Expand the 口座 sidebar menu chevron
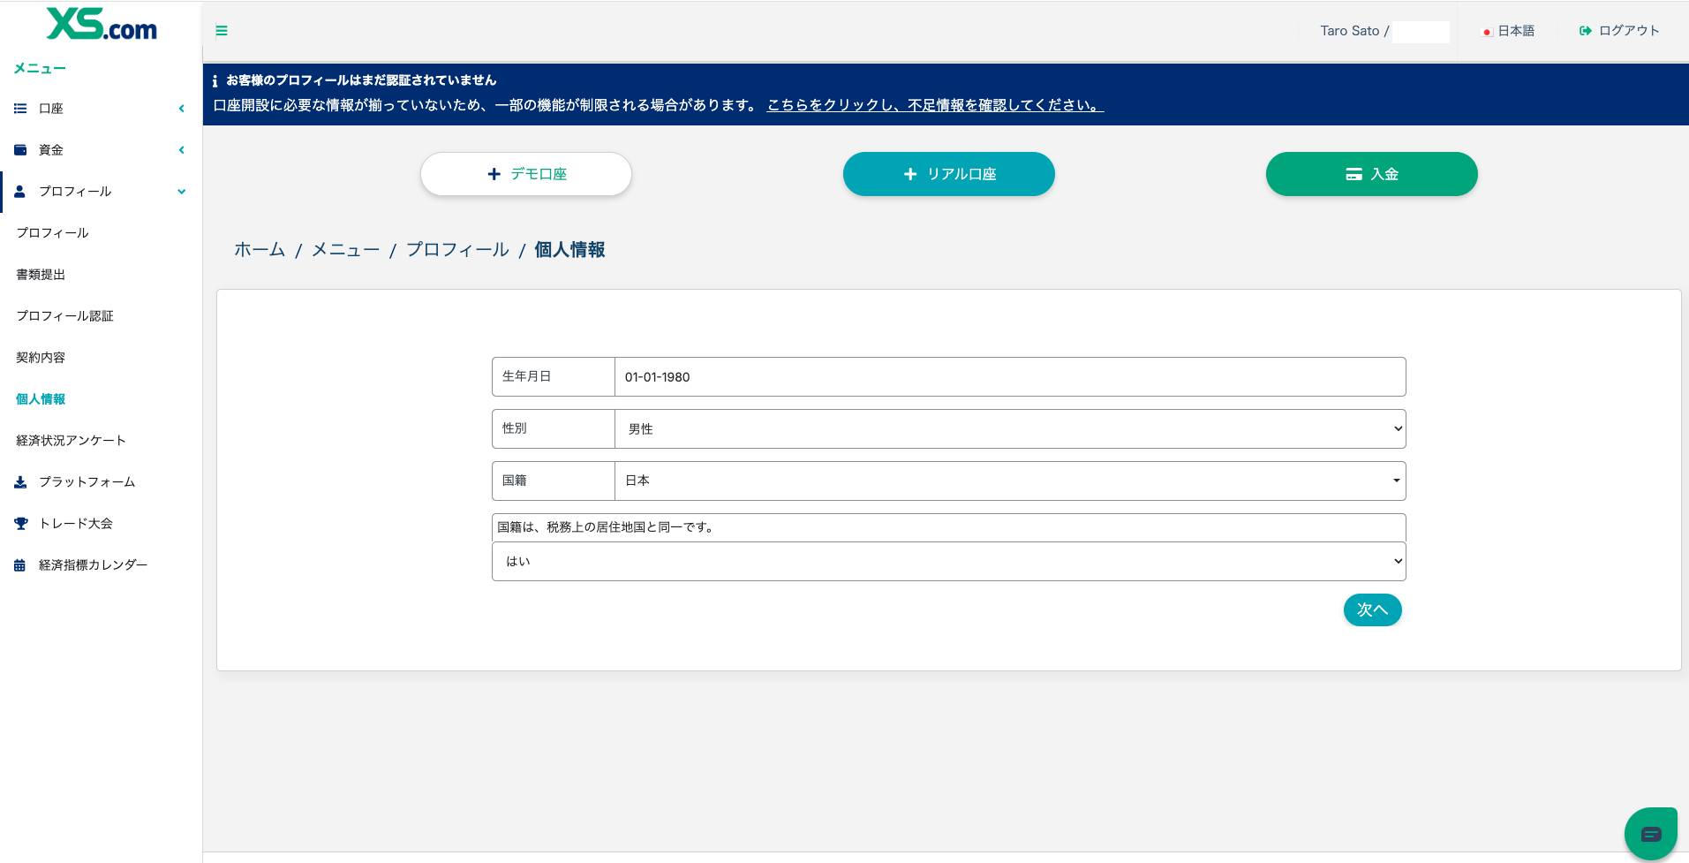Viewport: 1689px width, 863px height. pyautogui.click(x=182, y=109)
